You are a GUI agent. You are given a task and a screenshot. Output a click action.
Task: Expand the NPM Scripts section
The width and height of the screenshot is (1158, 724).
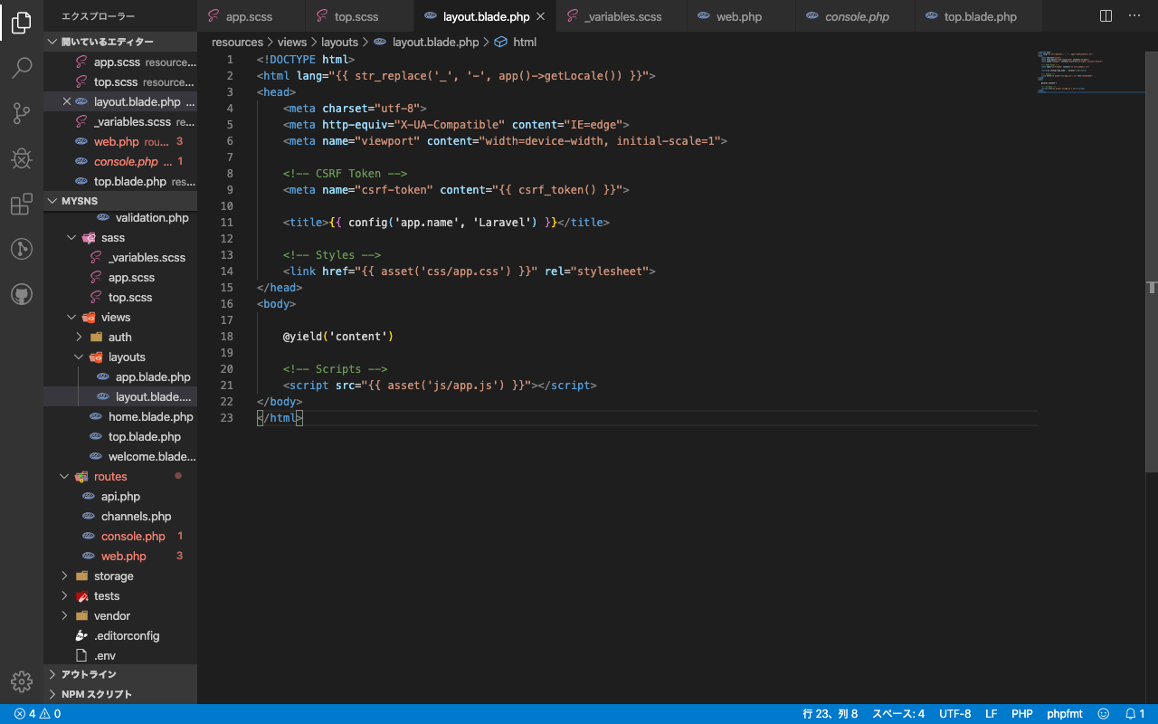120,694
